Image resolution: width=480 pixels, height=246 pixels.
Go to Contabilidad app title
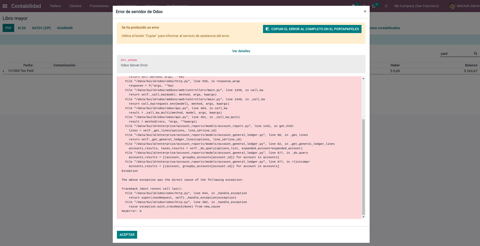tap(26, 6)
